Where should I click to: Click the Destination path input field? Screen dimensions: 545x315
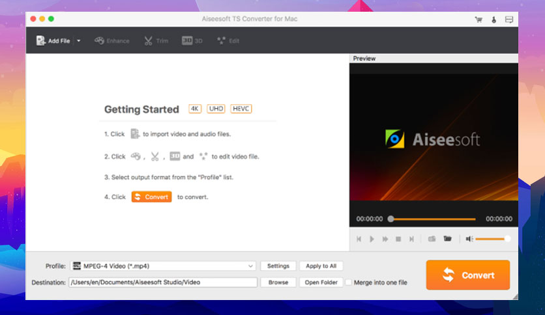163,282
